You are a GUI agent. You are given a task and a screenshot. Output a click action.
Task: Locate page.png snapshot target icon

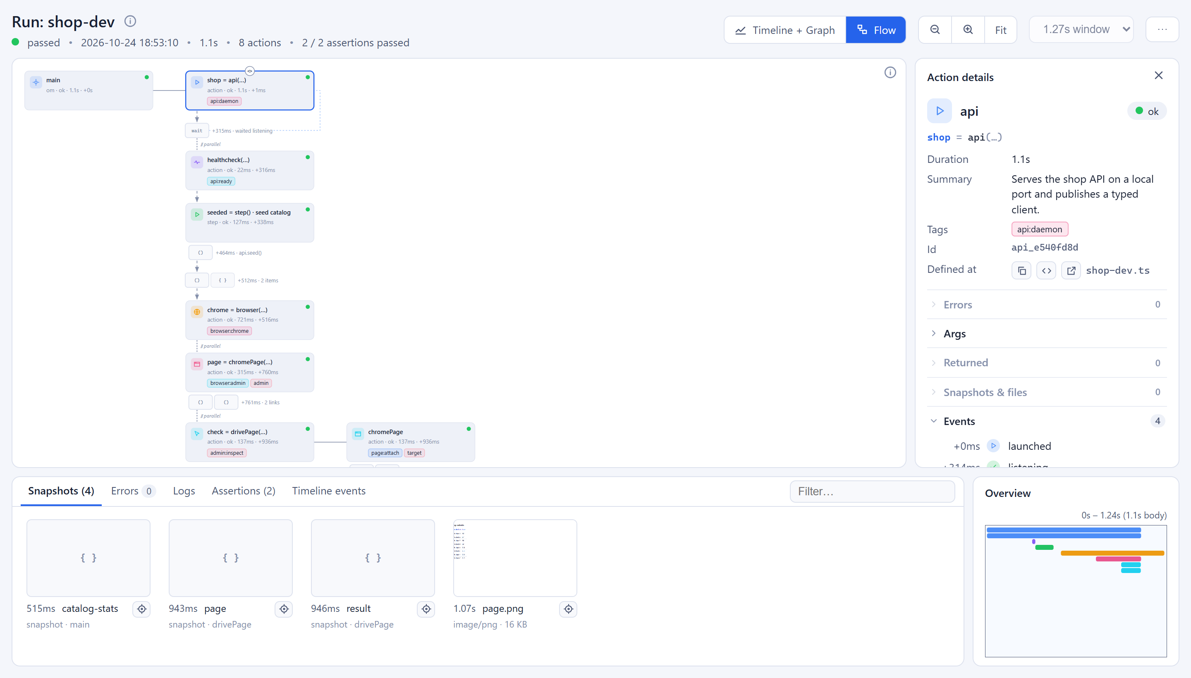tap(568, 609)
